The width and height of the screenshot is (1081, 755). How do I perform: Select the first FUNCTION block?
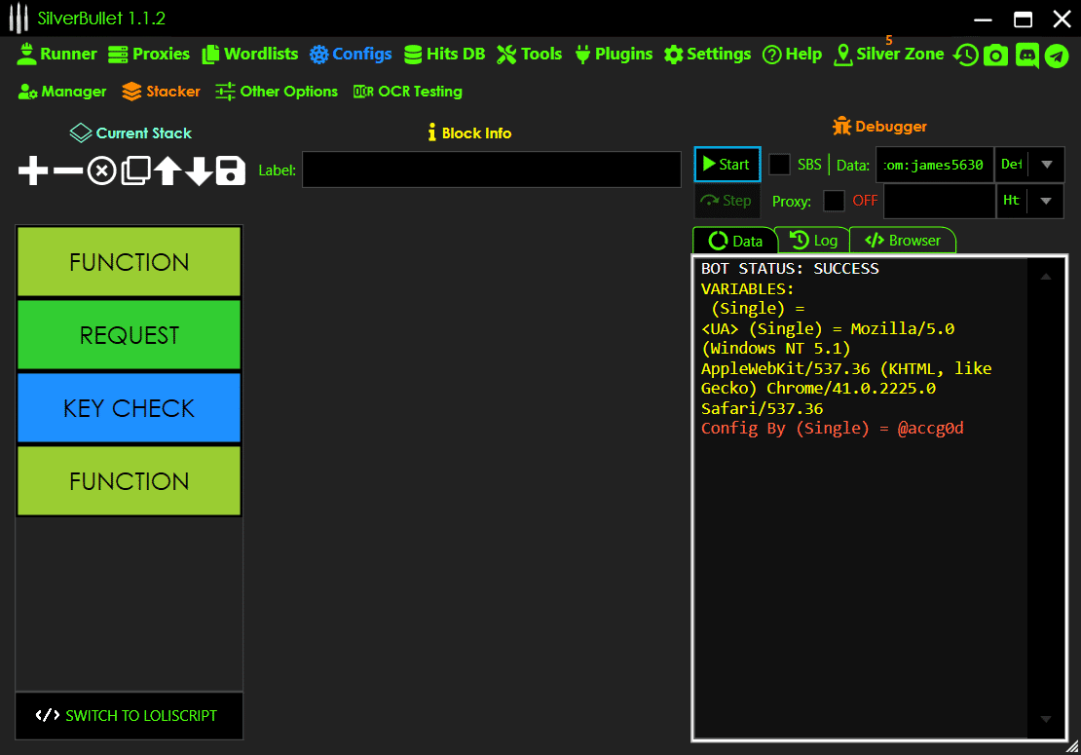point(129,262)
